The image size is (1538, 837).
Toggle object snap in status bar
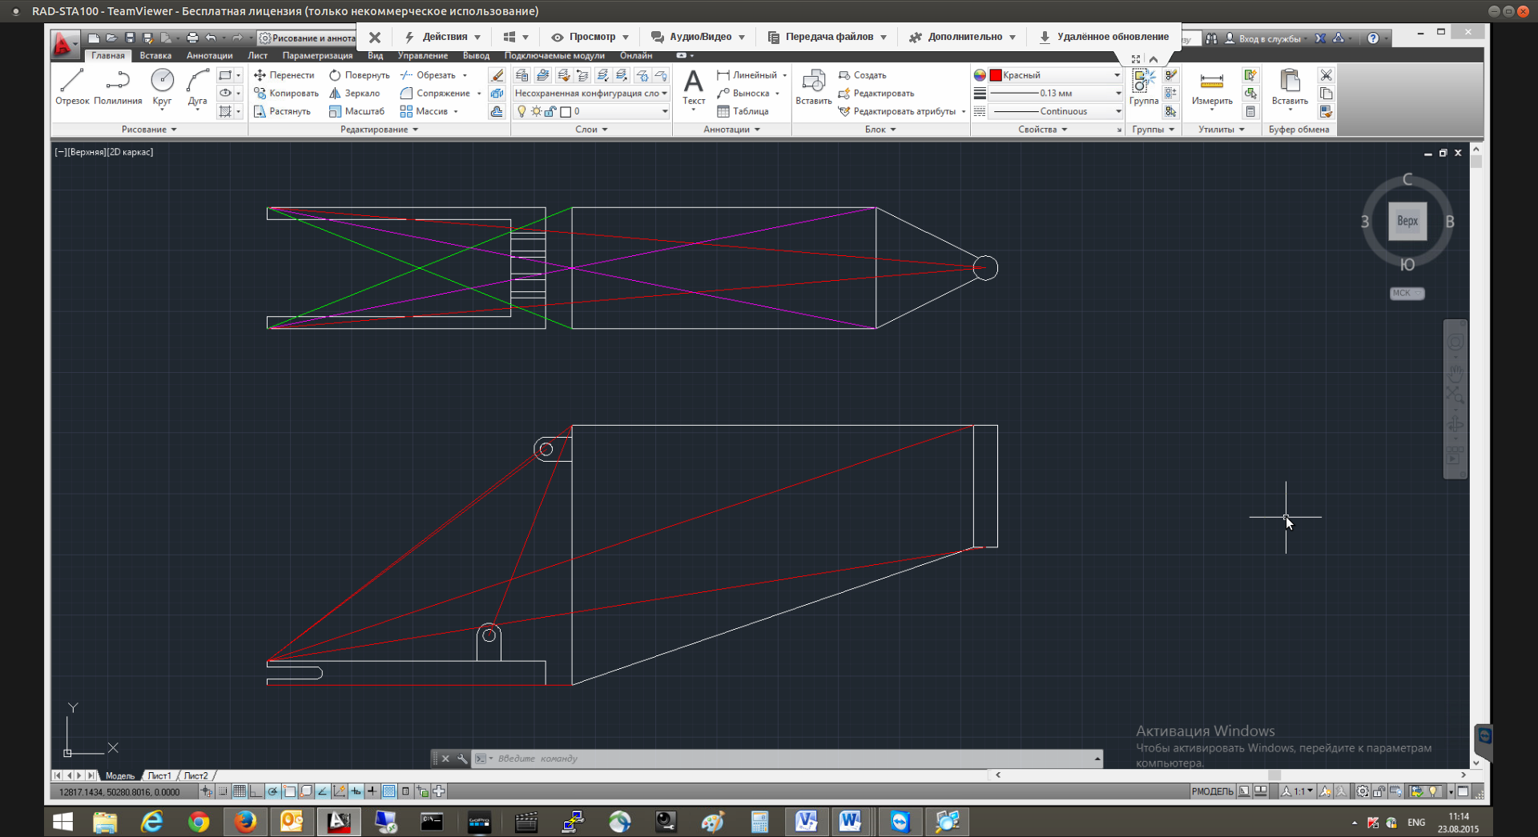point(289,791)
